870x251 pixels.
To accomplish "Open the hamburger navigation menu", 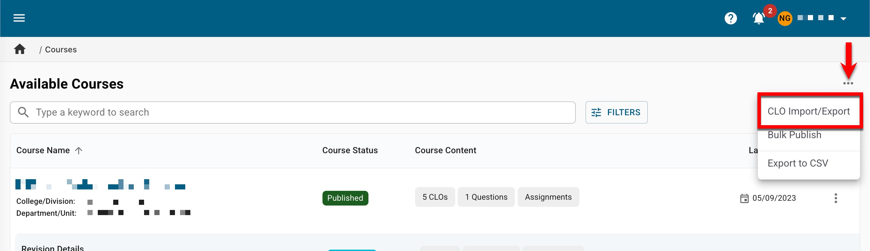I will click(19, 18).
